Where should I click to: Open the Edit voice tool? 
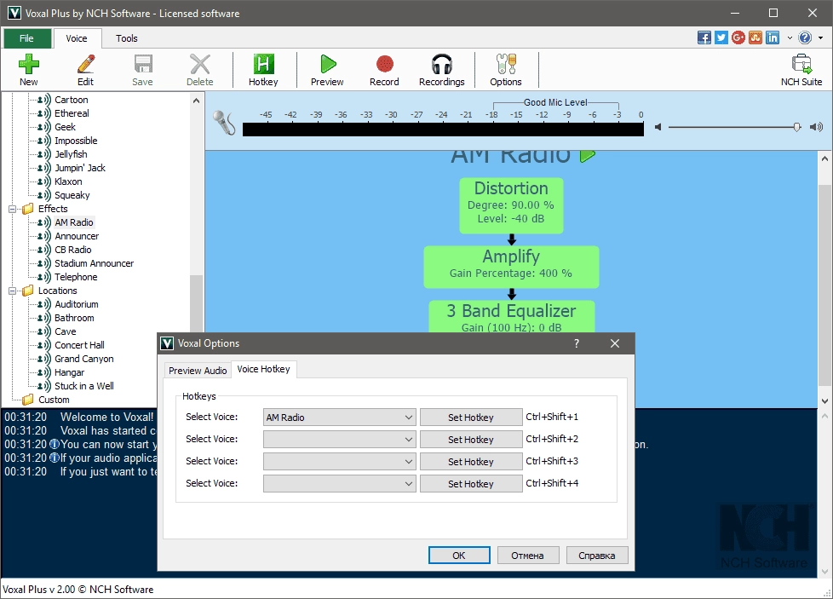[x=85, y=70]
